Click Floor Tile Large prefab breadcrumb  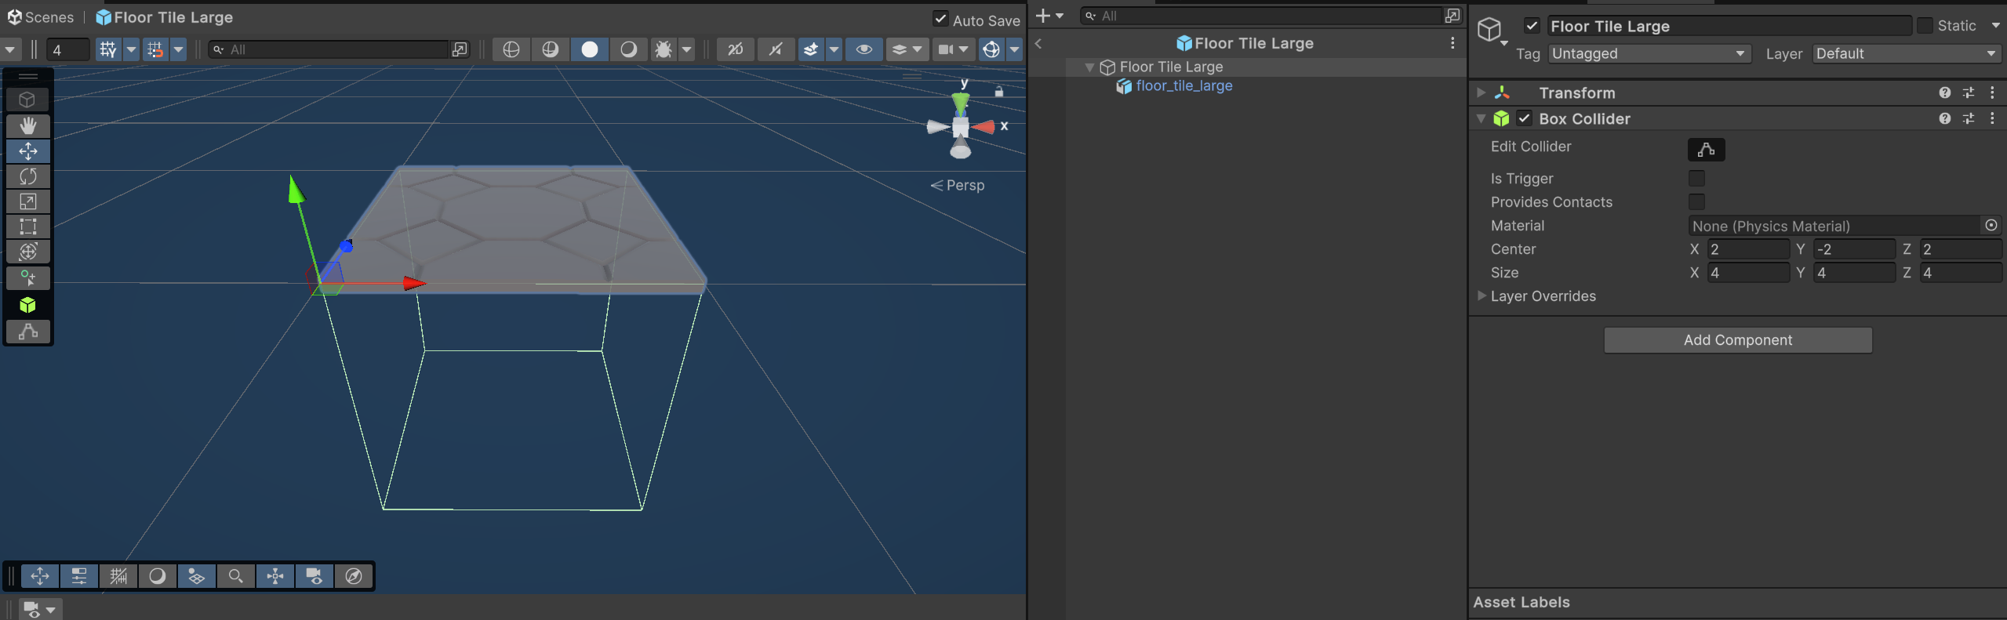pyautogui.click(x=165, y=17)
